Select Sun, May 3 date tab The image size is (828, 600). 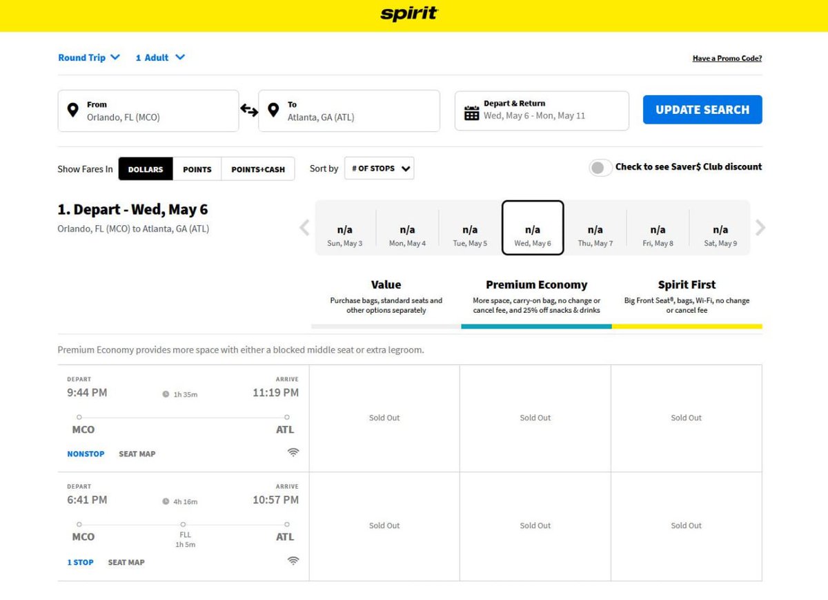pos(344,228)
